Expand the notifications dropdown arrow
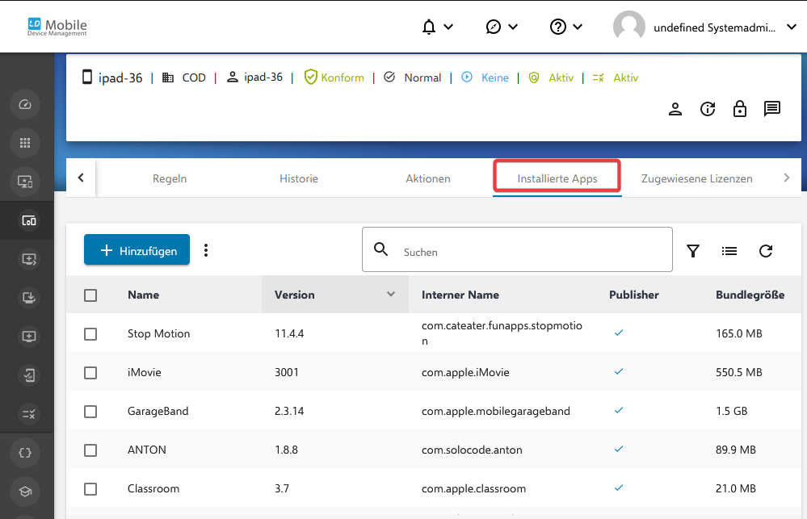Viewport: 807px width, 519px height. pos(448,27)
